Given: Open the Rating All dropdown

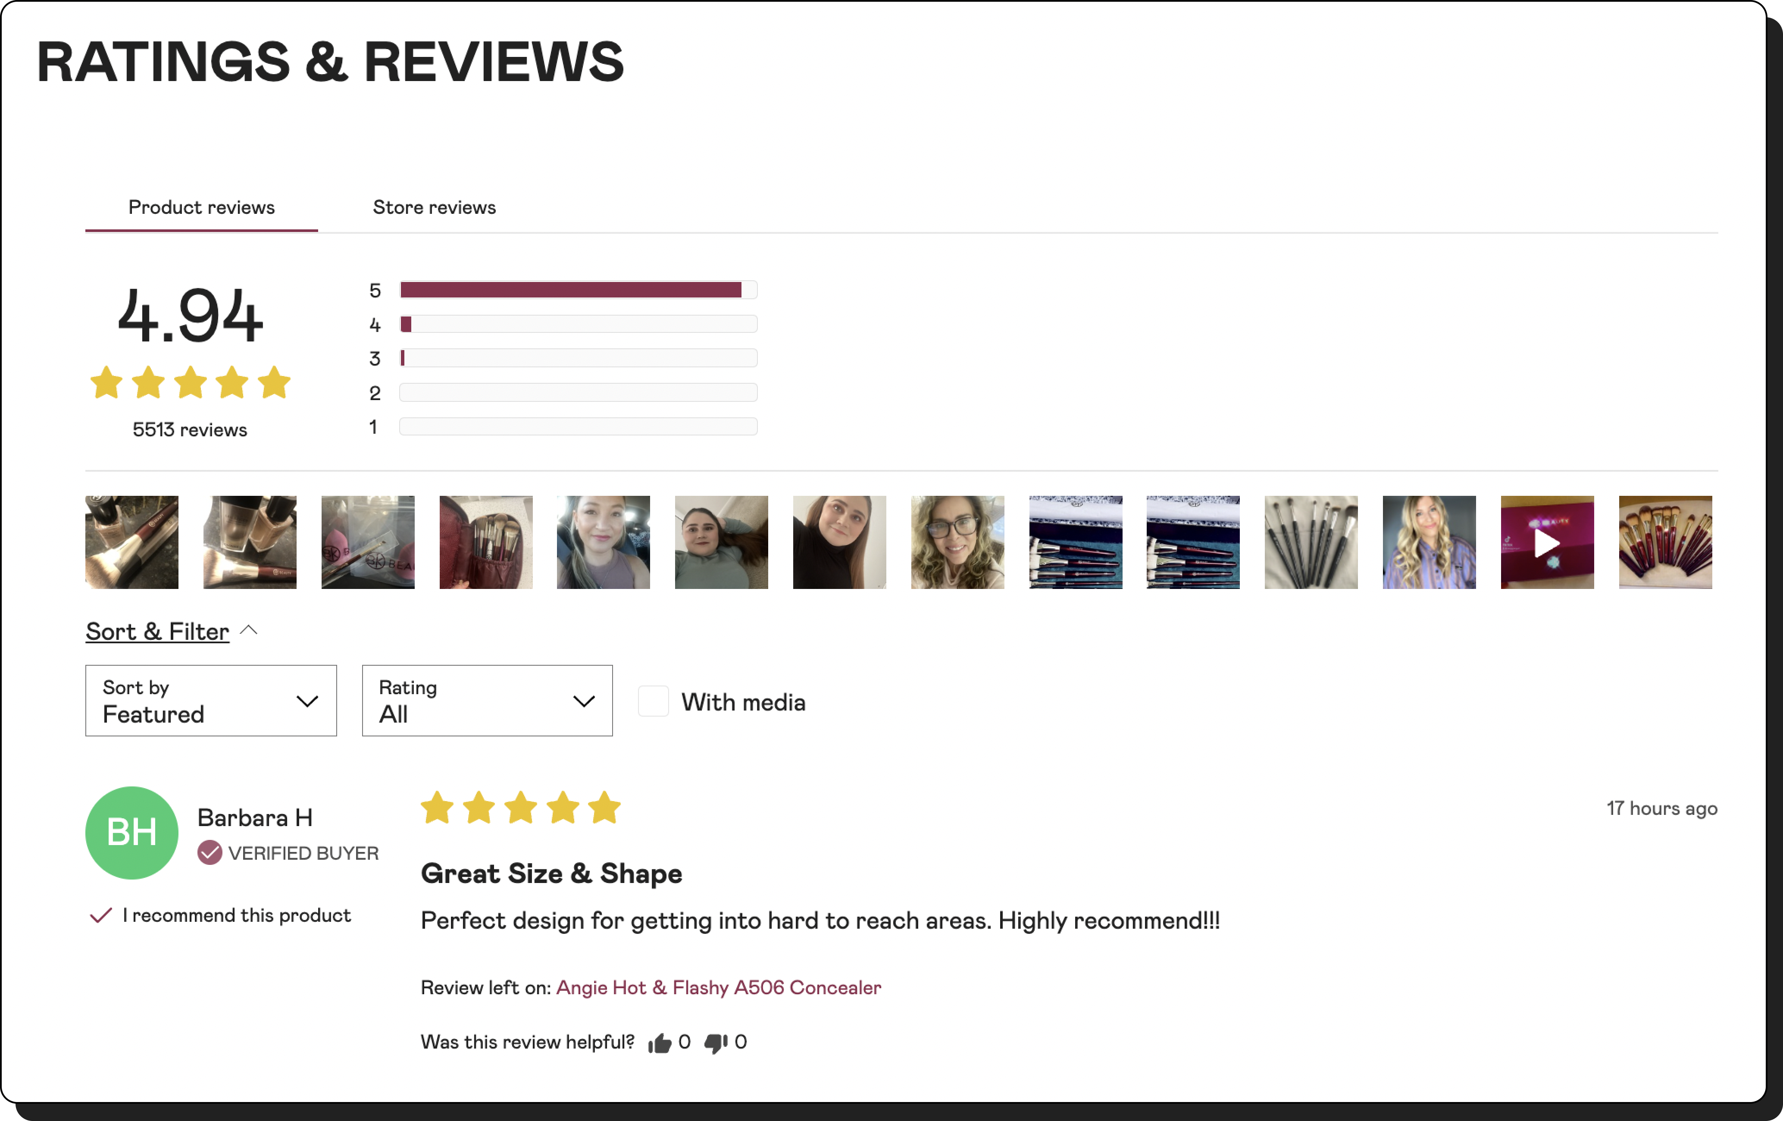Looking at the screenshot, I should pyautogui.click(x=487, y=701).
